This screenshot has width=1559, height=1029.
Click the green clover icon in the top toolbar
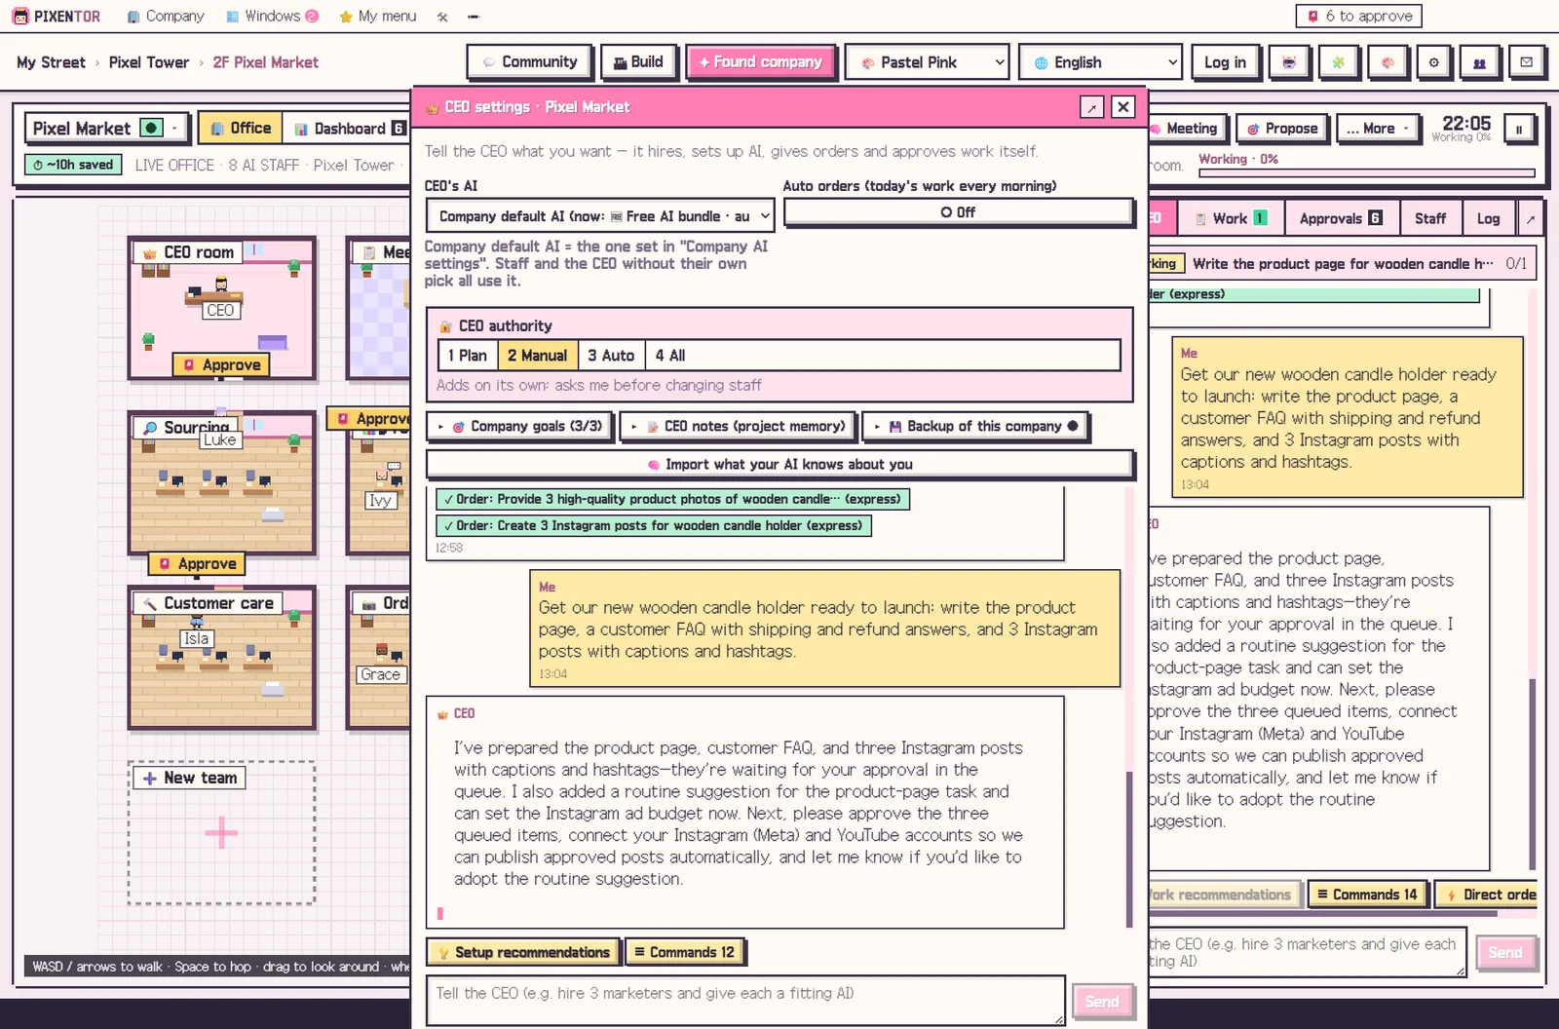pos(1338,62)
